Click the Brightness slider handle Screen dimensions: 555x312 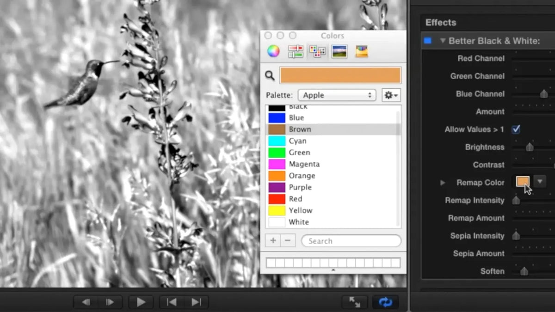pyautogui.click(x=530, y=147)
